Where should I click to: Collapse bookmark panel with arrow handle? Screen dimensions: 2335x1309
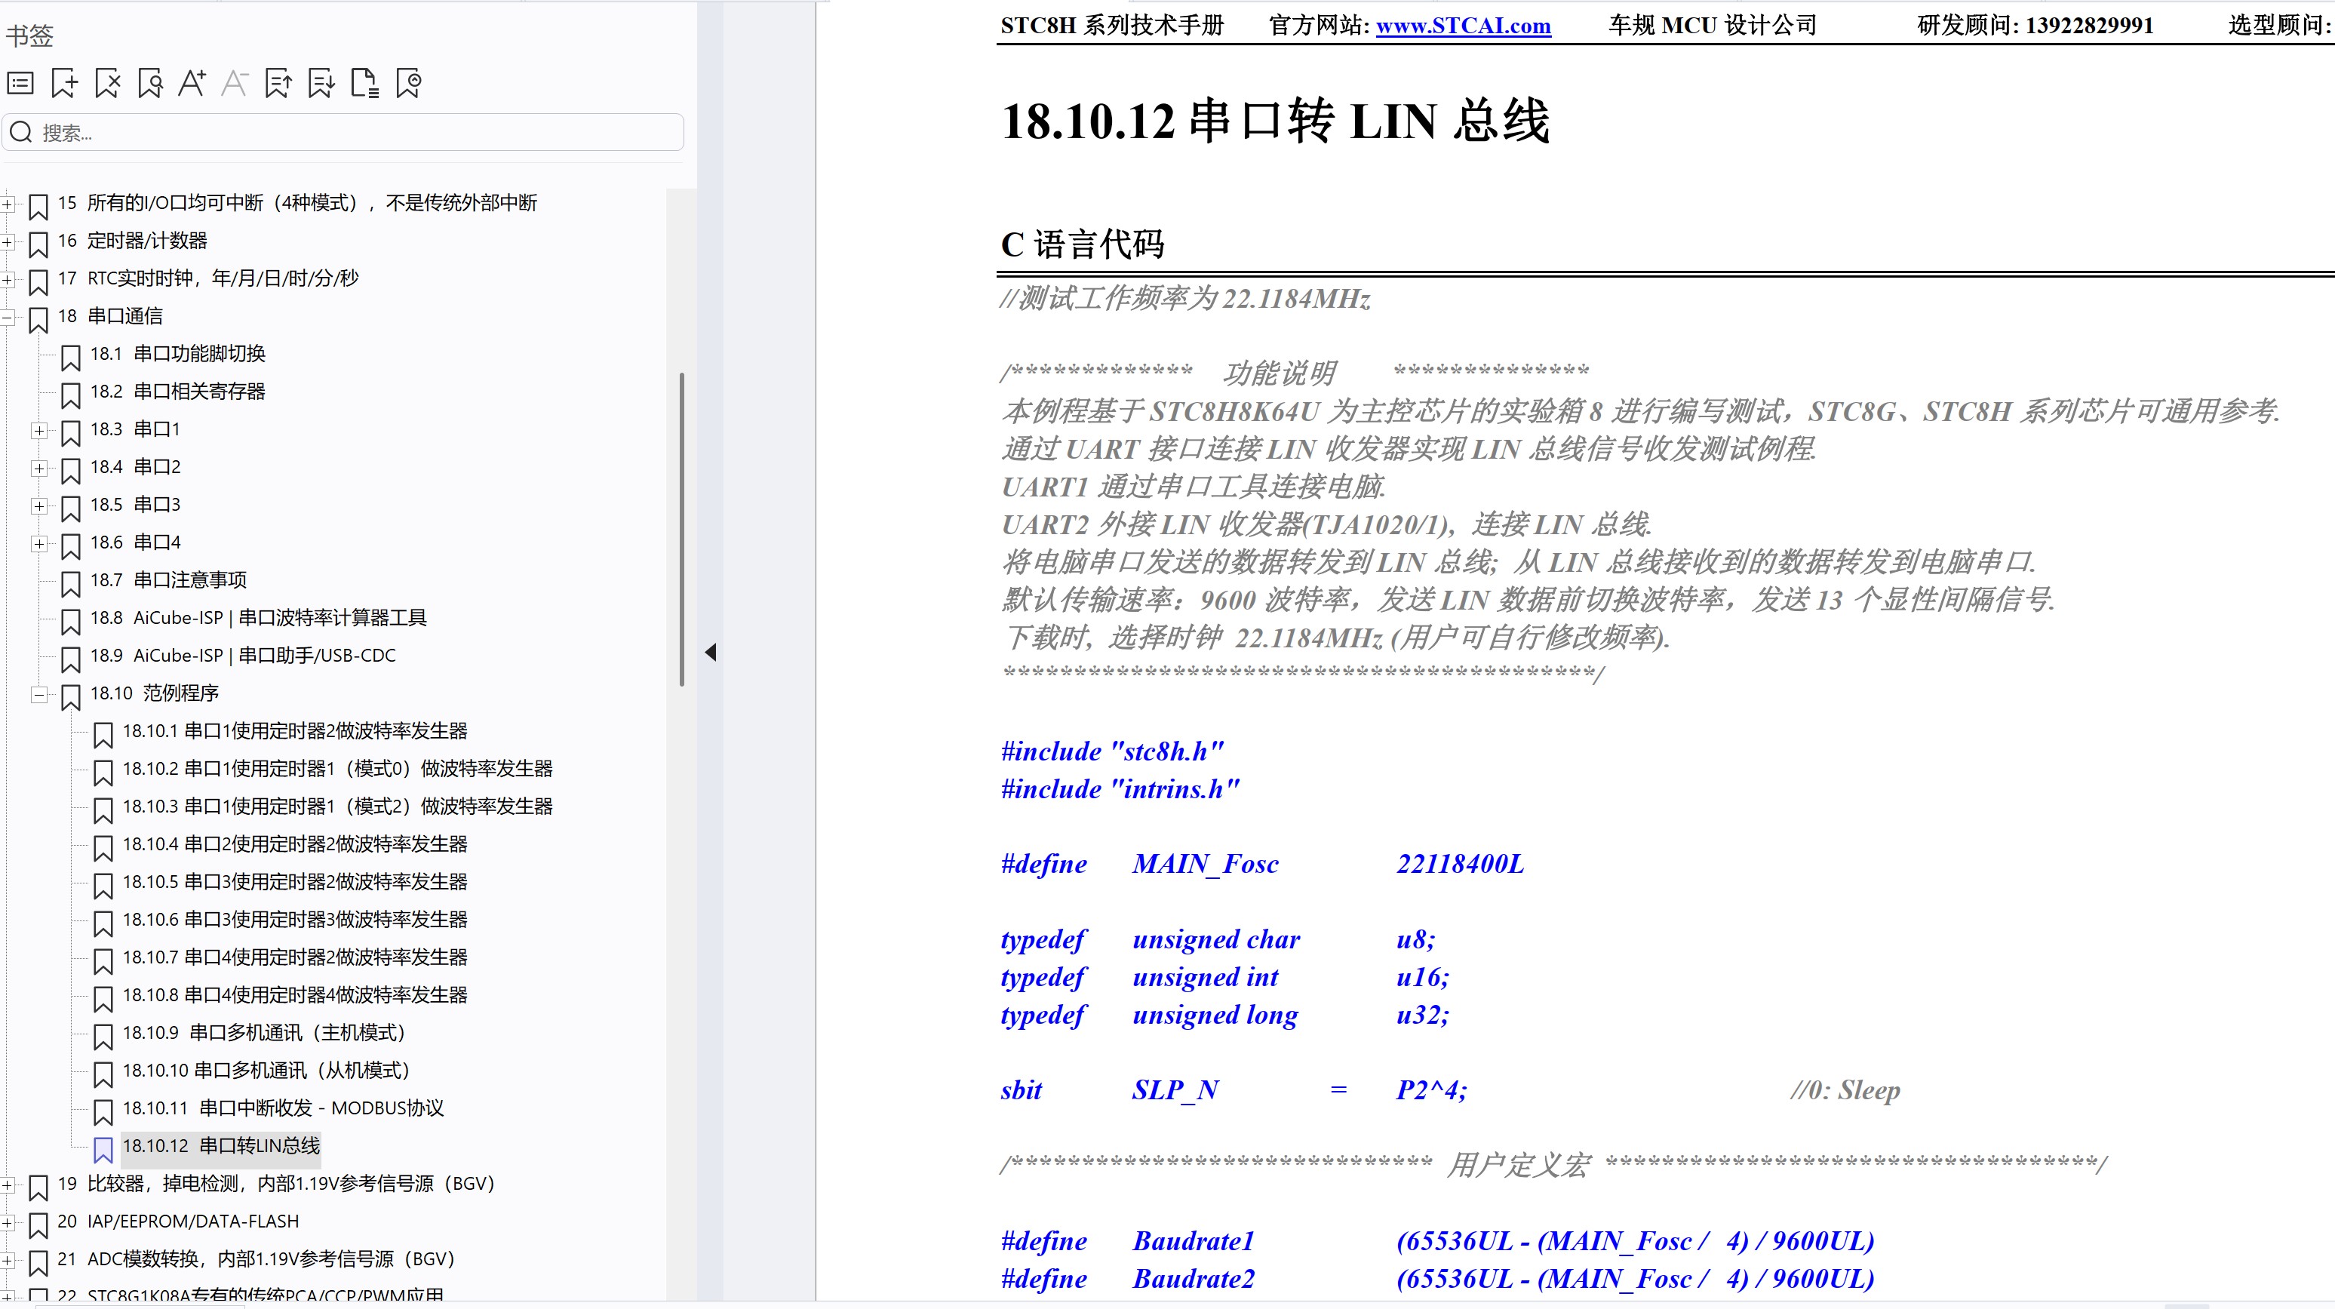click(x=711, y=652)
